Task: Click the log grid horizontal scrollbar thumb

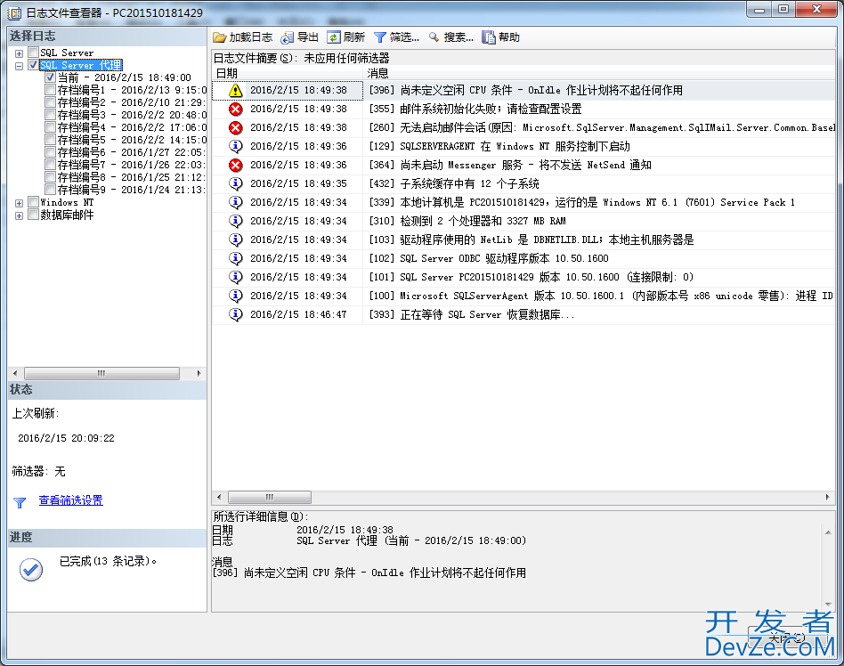Action: click(270, 497)
